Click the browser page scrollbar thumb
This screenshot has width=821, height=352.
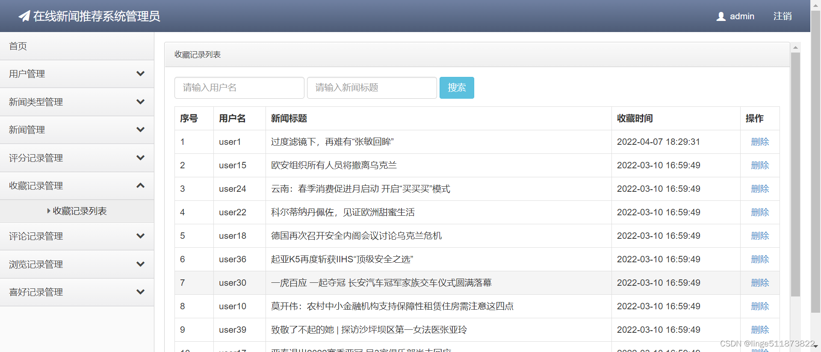point(816,162)
